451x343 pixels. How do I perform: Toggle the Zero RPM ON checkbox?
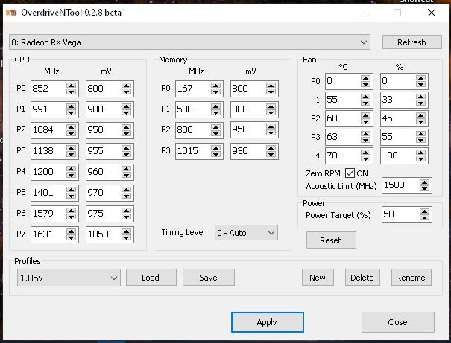tap(349, 173)
